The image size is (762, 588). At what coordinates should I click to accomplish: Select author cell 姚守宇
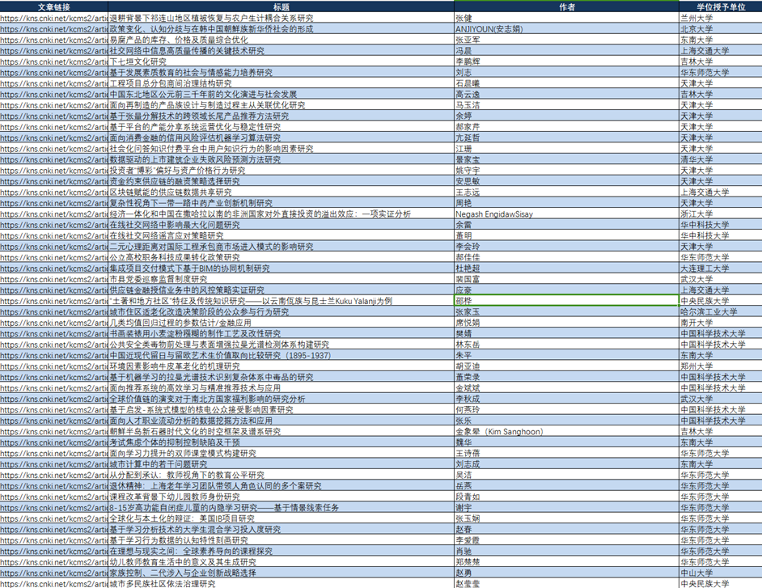[566, 171]
